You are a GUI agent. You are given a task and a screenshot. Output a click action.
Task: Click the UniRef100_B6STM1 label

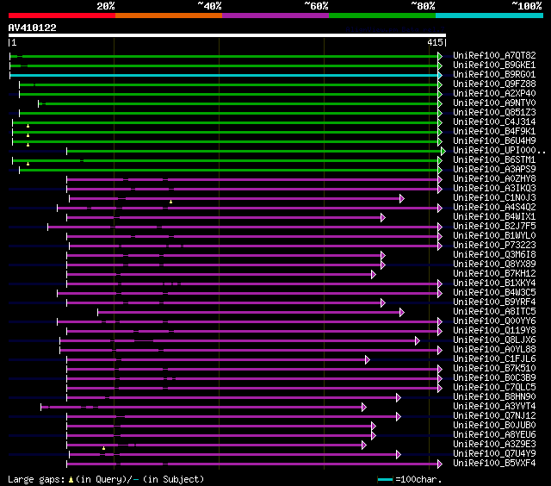494,160
